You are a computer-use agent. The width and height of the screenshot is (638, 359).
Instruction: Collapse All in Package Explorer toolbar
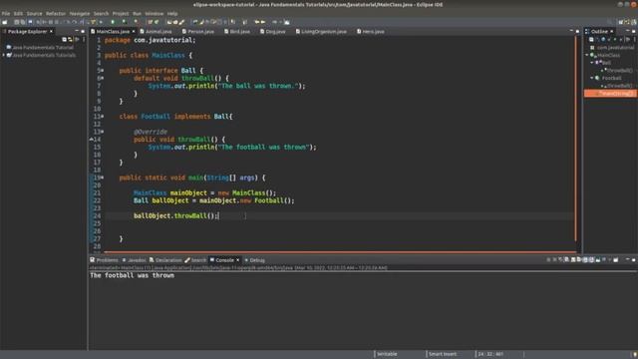(64, 40)
